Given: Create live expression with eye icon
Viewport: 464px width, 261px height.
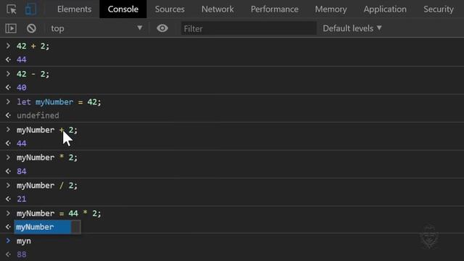Looking at the screenshot, I should click(x=162, y=28).
